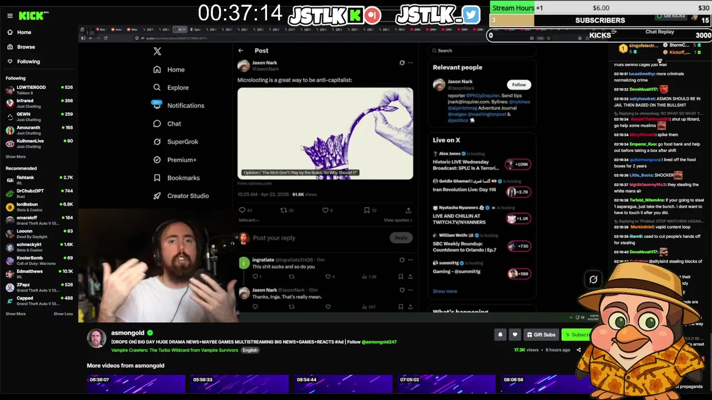Expand Show more under Following list
Screen dimensions: 712x400
pyautogui.click(x=16, y=157)
